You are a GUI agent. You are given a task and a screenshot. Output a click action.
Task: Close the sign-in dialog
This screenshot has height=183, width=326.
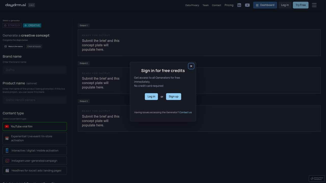[191, 66]
